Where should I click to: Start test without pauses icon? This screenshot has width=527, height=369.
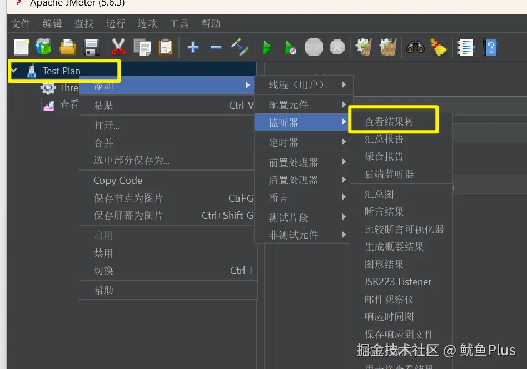(x=290, y=47)
